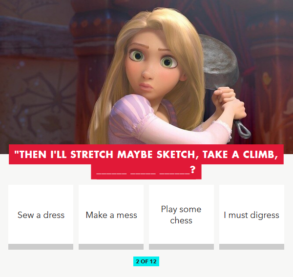Select the "Make a mess" answer card
Viewport: 293px width, 277px height.
tap(111, 215)
